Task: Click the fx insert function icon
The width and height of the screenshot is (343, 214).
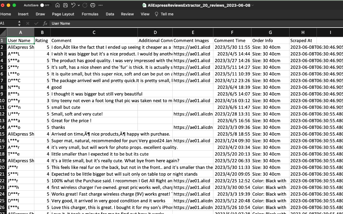Action: pyautogui.click(x=45, y=24)
